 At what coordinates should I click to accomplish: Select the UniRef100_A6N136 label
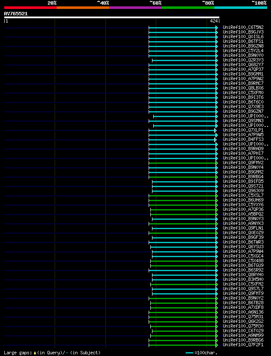(x=243, y=312)
